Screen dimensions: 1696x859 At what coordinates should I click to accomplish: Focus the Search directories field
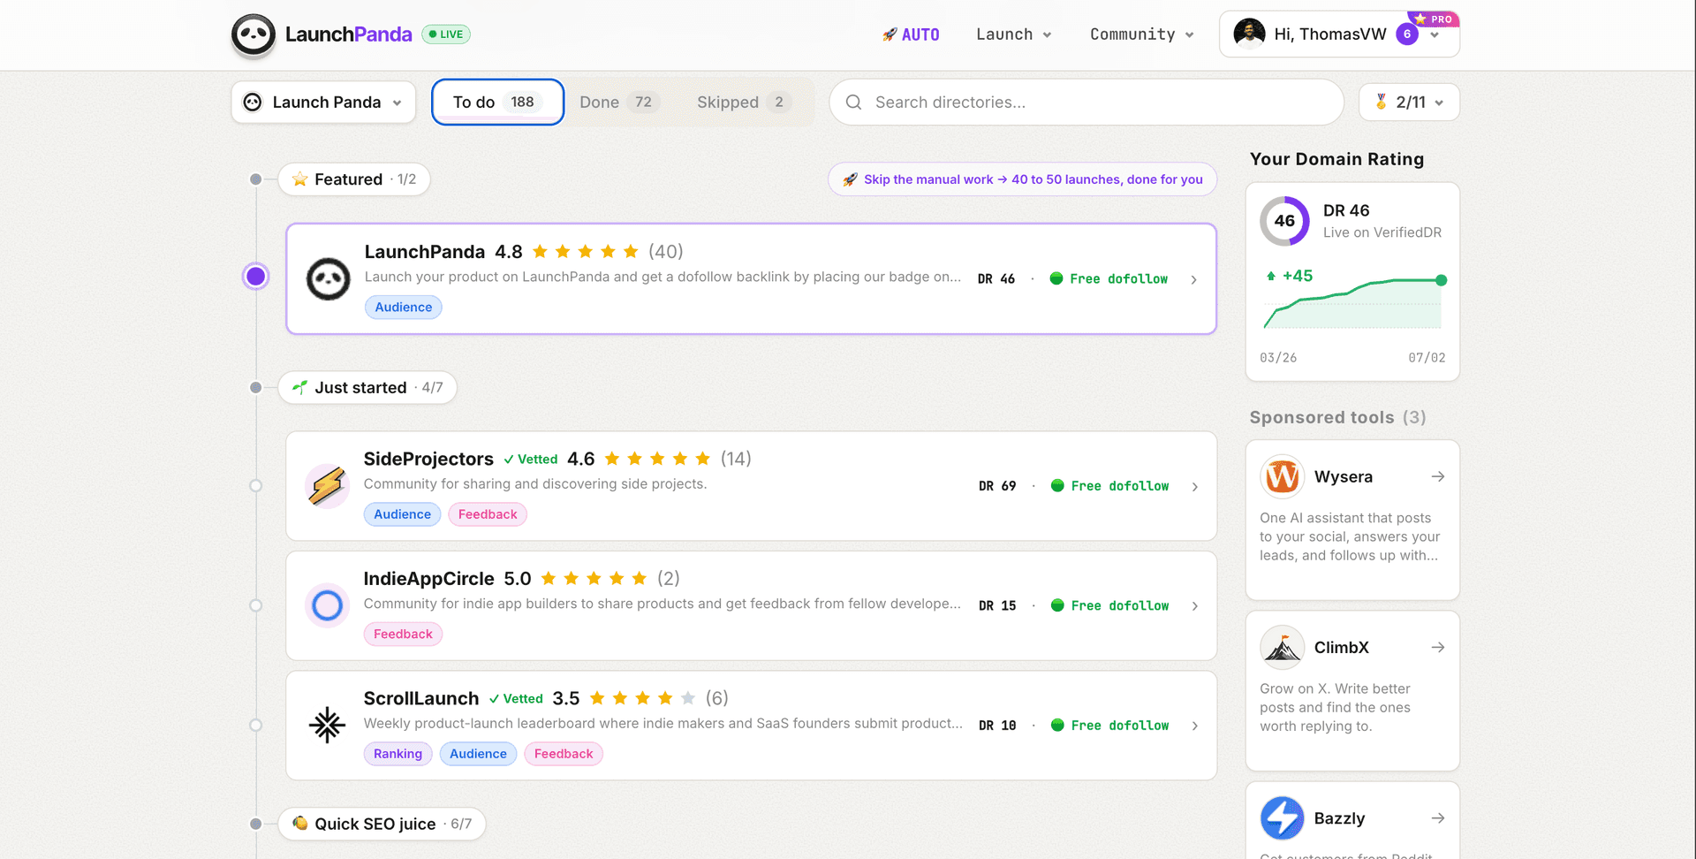(1086, 103)
